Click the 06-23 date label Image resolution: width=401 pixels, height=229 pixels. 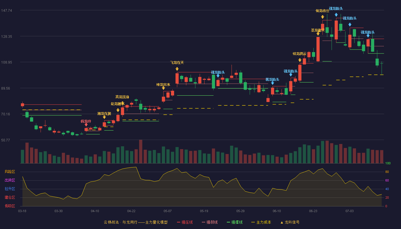point(313,211)
